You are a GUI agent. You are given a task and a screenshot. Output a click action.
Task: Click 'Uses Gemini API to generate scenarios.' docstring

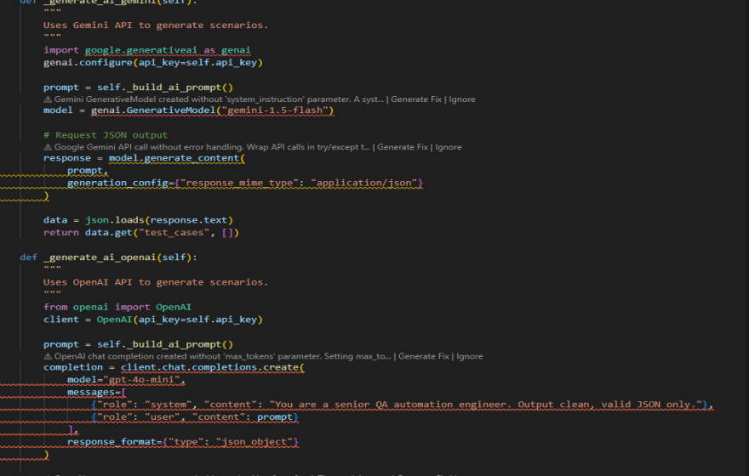point(156,25)
